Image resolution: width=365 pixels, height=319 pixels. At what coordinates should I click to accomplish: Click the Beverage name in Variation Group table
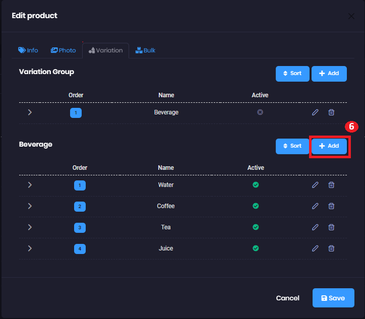click(x=166, y=112)
